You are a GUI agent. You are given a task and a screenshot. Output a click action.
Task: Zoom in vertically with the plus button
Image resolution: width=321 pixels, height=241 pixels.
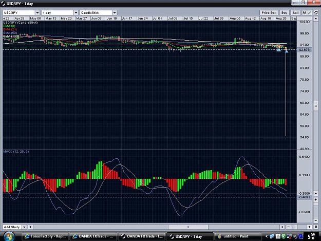[316, 200]
